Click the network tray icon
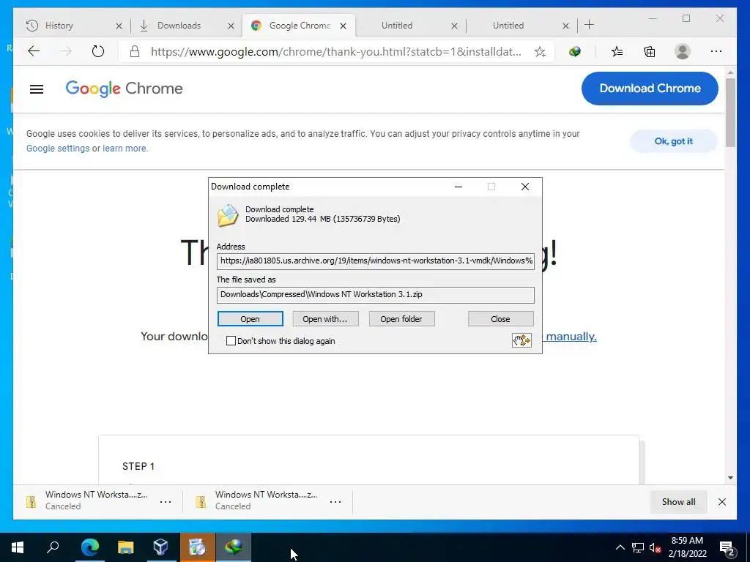This screenshot has height=562, width=750. click(x=638, y=547)
